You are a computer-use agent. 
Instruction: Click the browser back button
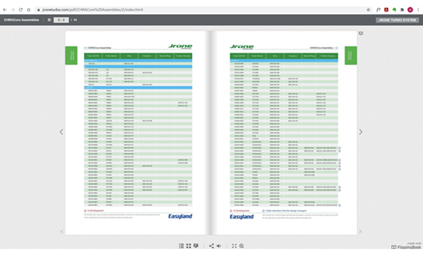(5, 10)
